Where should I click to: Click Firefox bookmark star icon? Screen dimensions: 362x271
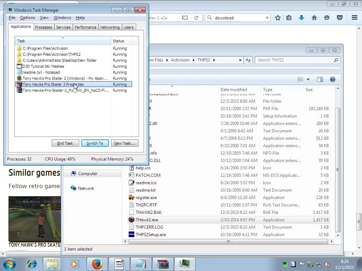point(278,18)
